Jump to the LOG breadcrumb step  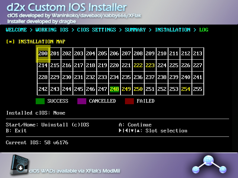point(203,30)
